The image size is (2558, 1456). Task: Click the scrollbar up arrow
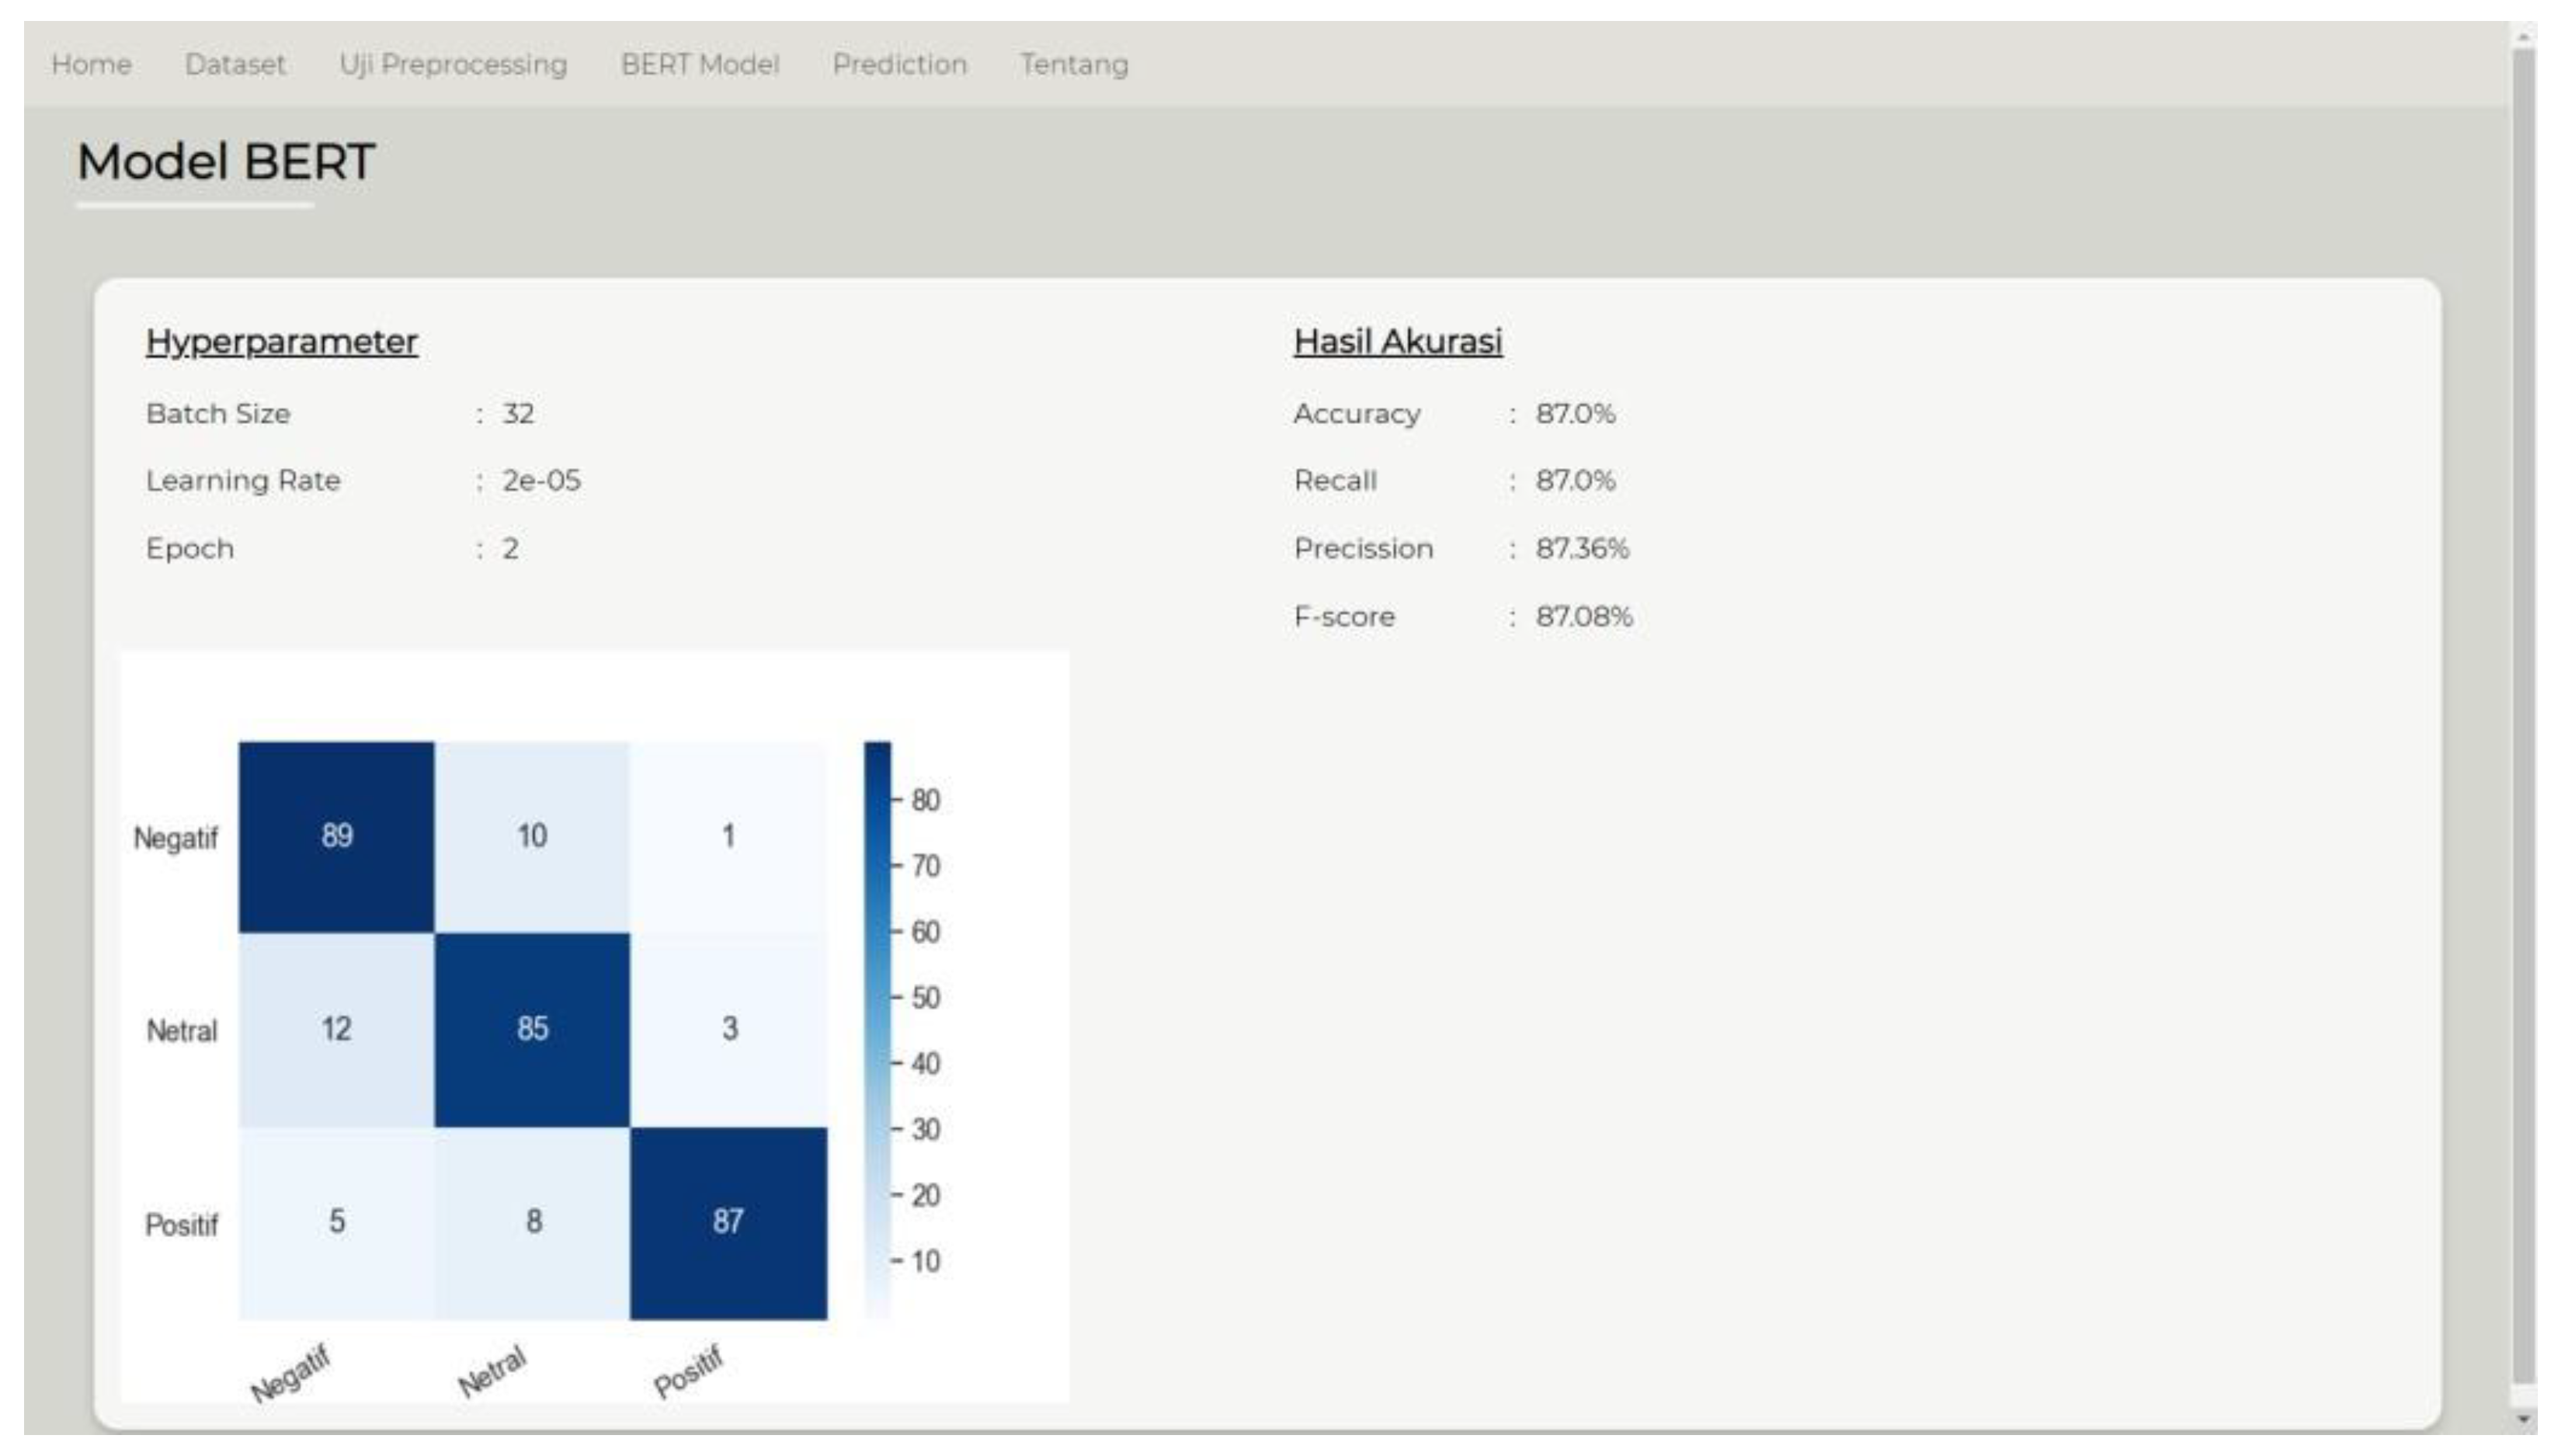click(x=2523, y=37)
